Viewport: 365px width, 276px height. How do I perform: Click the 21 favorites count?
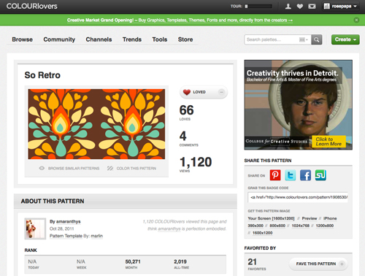tap(253, 262)
